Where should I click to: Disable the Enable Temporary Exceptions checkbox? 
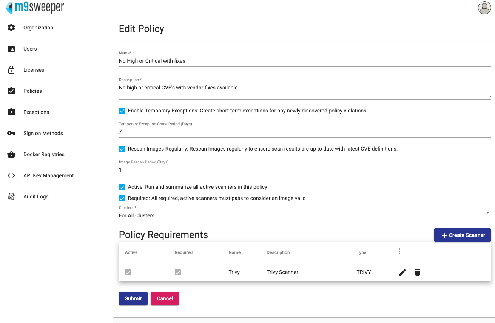click(x=122, y=111)
